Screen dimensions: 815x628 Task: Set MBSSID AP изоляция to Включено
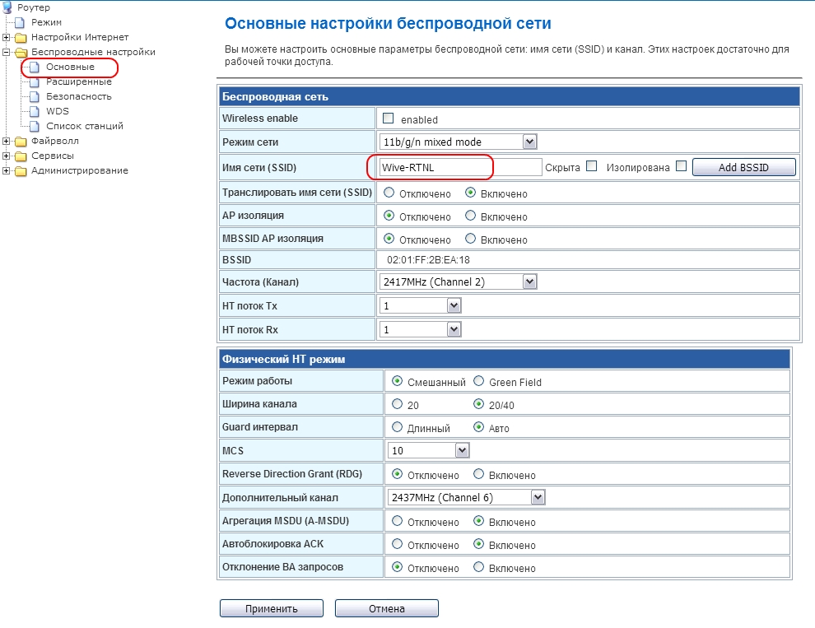[x=470, y=238]
